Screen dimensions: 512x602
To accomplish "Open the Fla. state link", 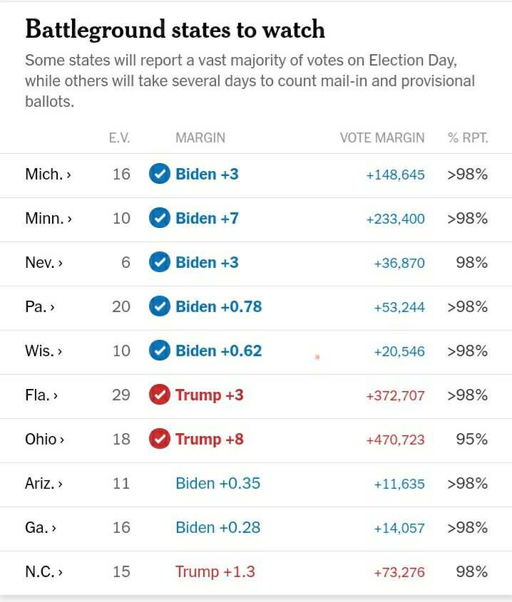I will (41, 395).
